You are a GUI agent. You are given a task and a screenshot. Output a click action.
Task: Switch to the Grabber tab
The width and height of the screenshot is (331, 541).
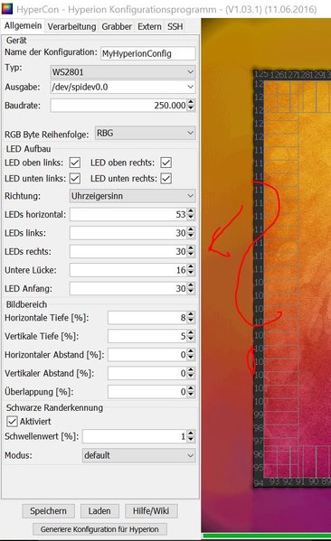[117, 26]
